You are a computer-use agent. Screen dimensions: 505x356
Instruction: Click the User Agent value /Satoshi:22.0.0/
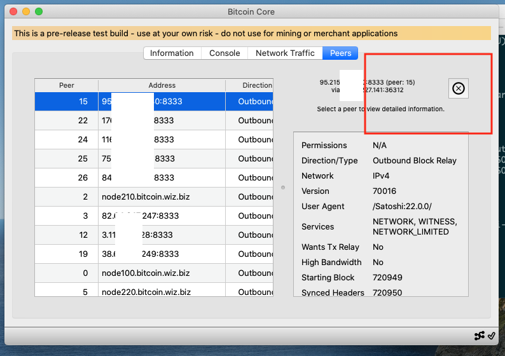point(402,207)
